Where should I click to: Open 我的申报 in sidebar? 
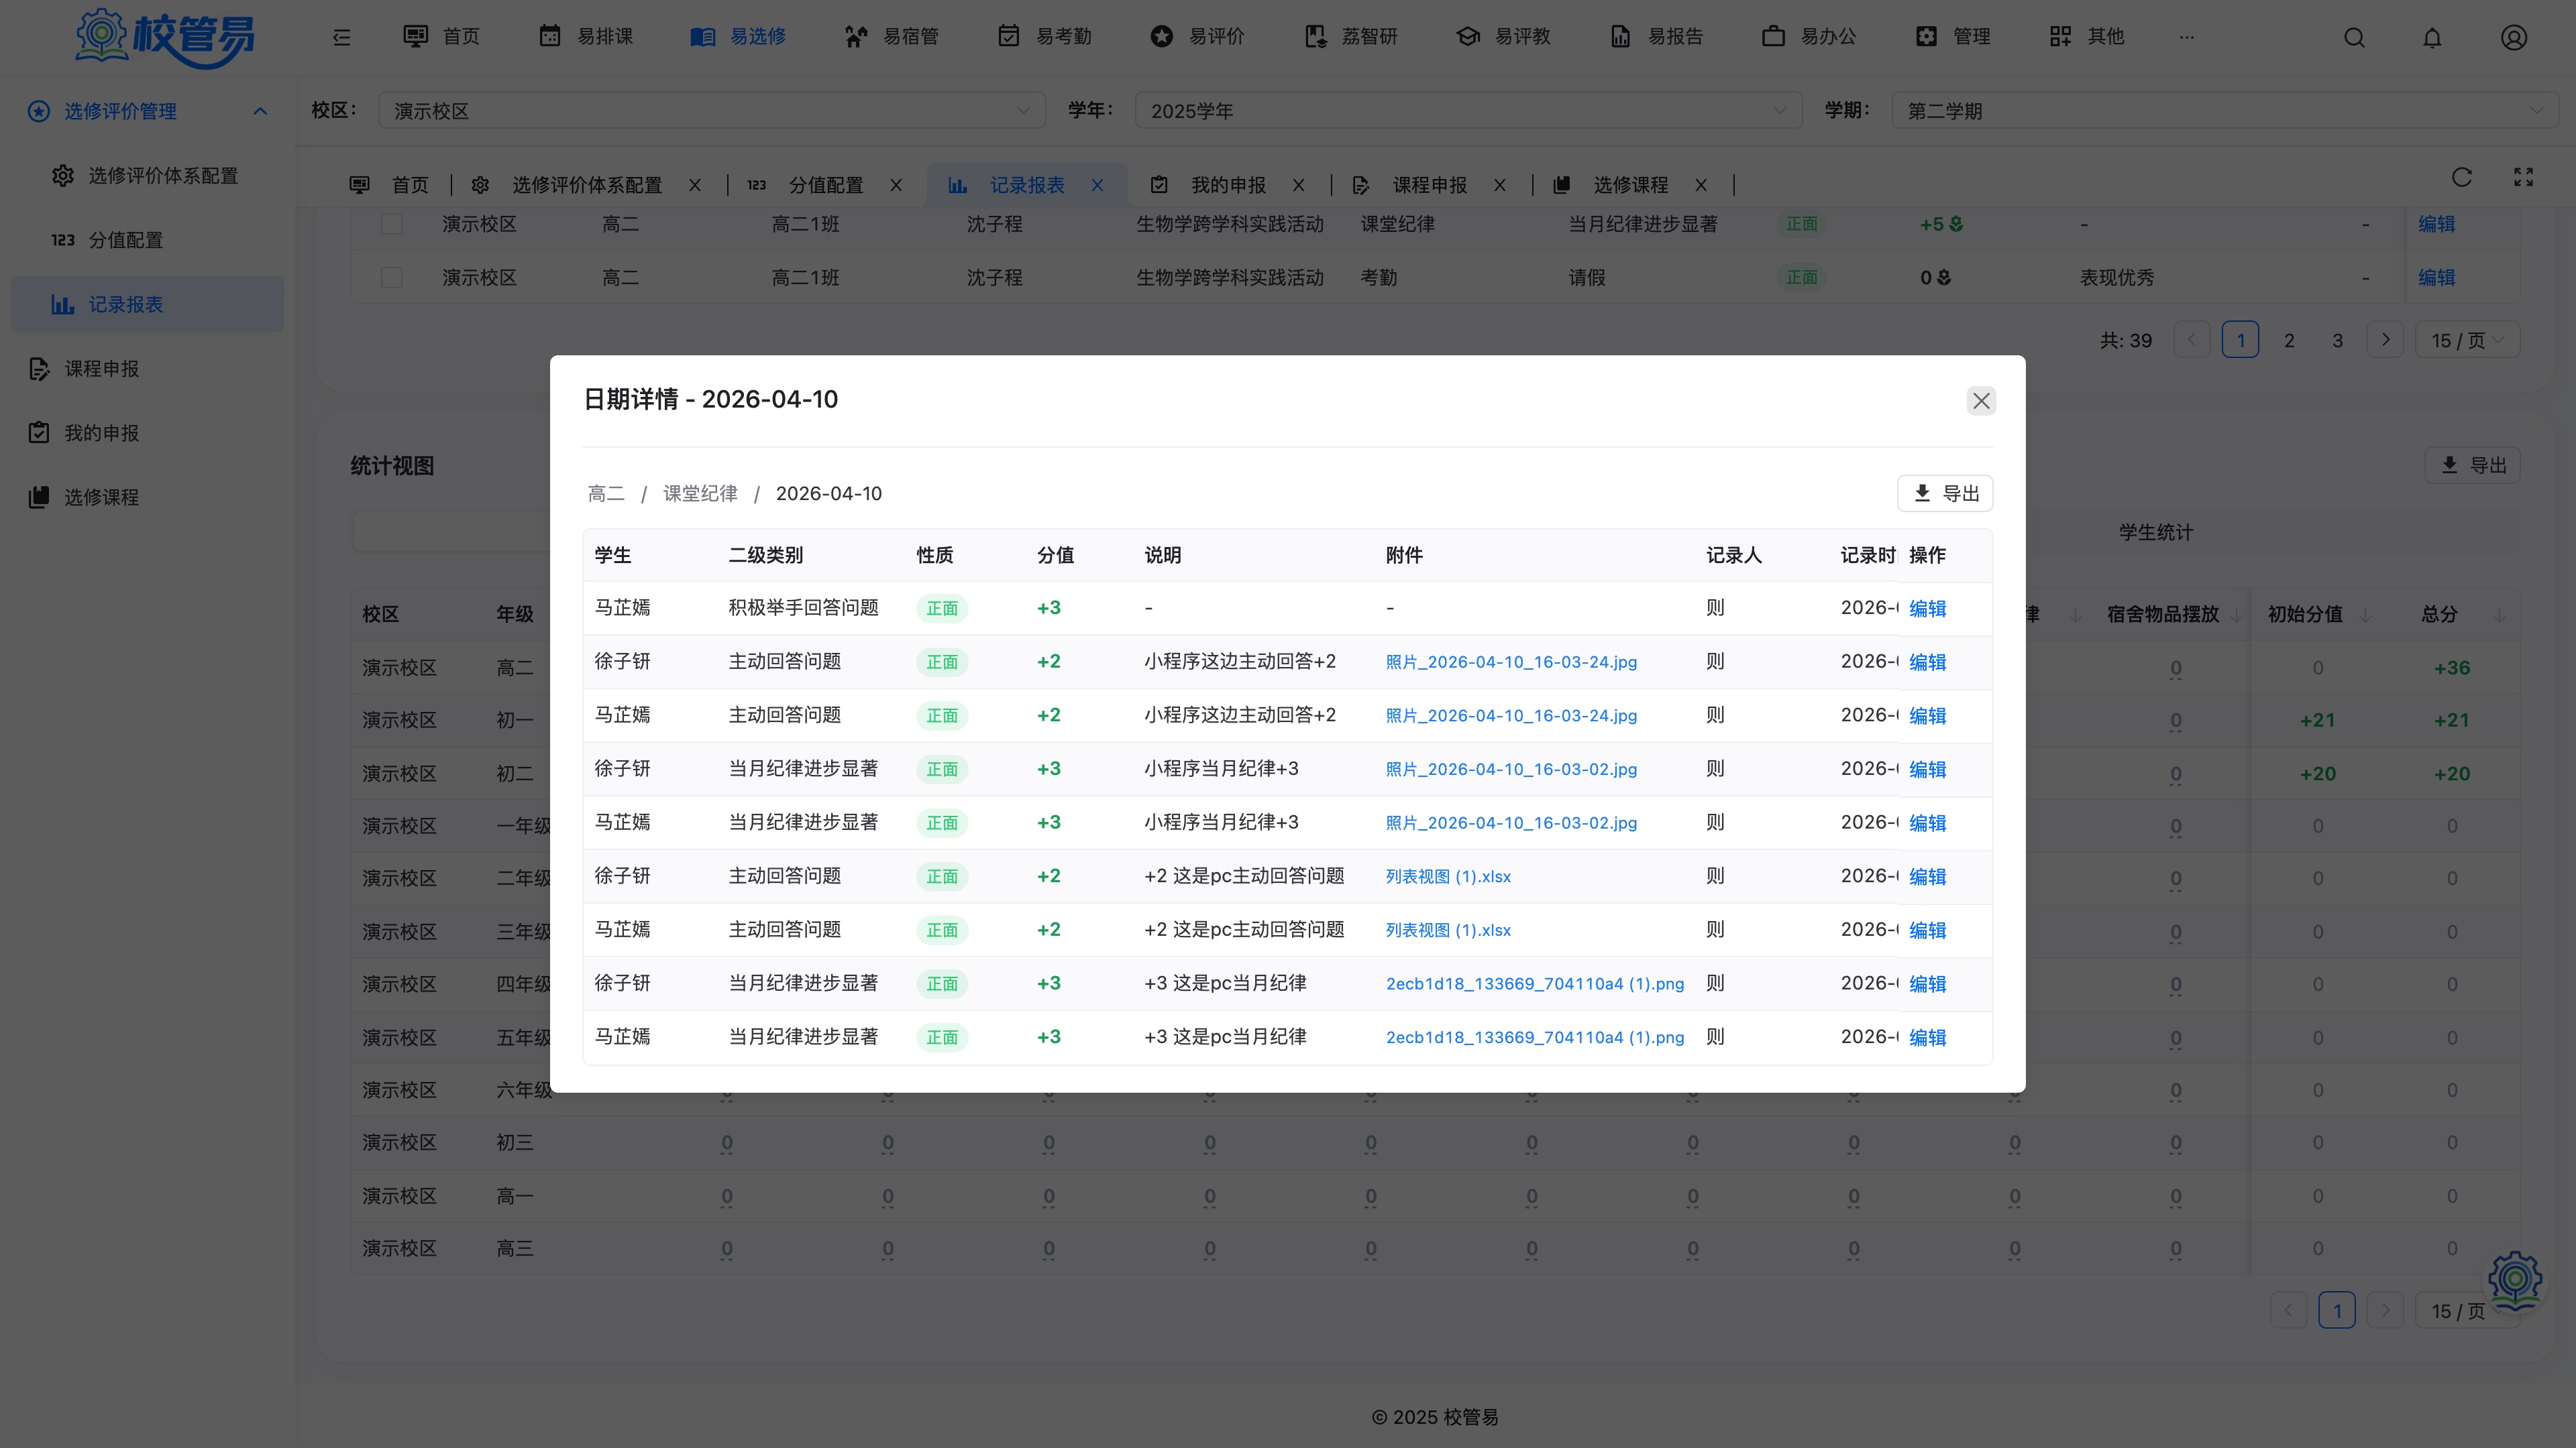pyautogui.click(x=148, y=432)
